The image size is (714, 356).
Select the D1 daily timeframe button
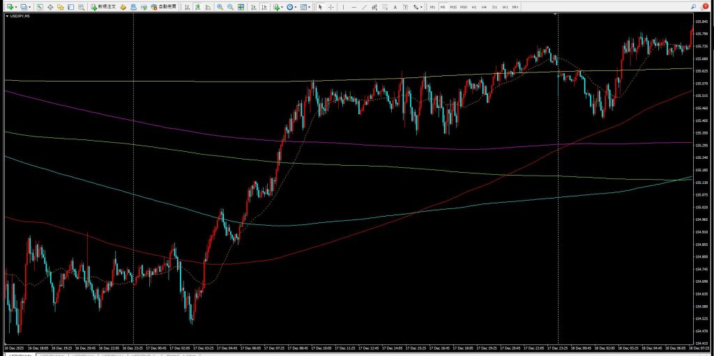[x=494, y=7]
